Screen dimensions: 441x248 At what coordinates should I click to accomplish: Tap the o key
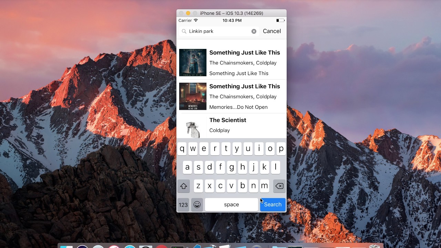270,149
